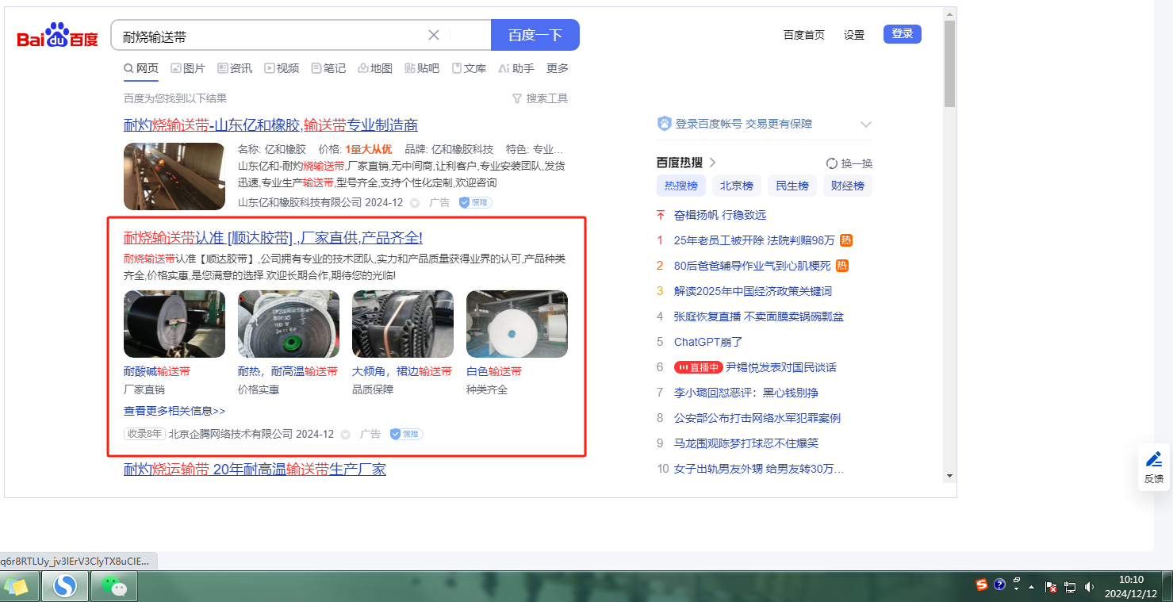Switch to the 文库 search tab

[469, 68]
